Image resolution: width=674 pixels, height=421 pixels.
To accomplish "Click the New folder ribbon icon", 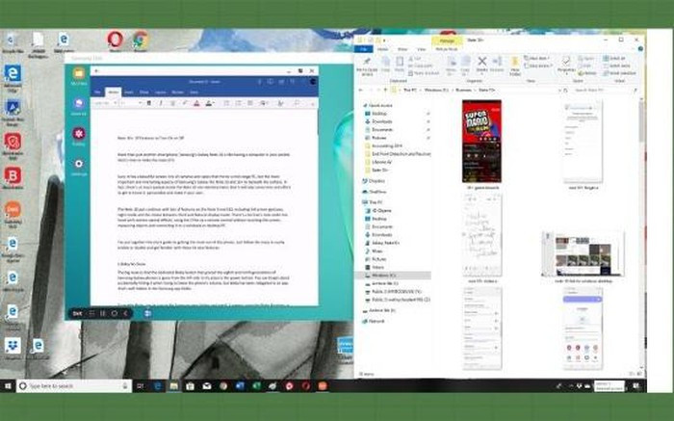I will click(x=515, y=63).
